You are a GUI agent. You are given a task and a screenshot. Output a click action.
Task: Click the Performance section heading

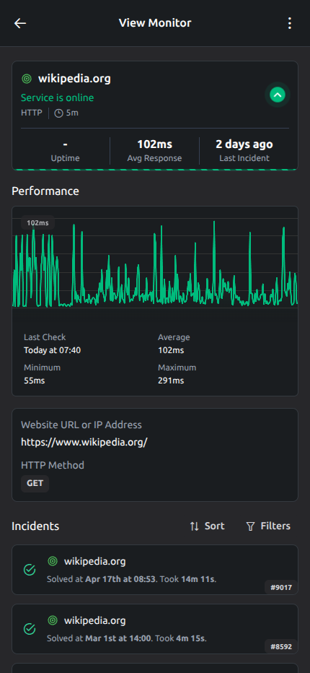[45, 191]
